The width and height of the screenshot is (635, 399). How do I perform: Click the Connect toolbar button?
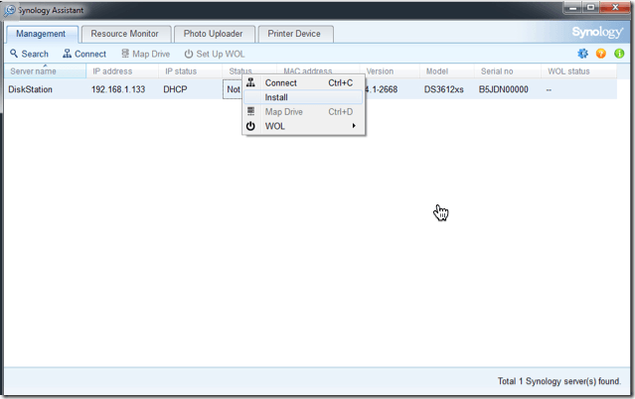pos(84,54)
